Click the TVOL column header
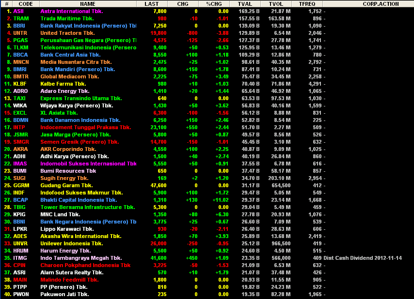The height and width of the screenshot is (299, 414). click(x=276, y=4)
